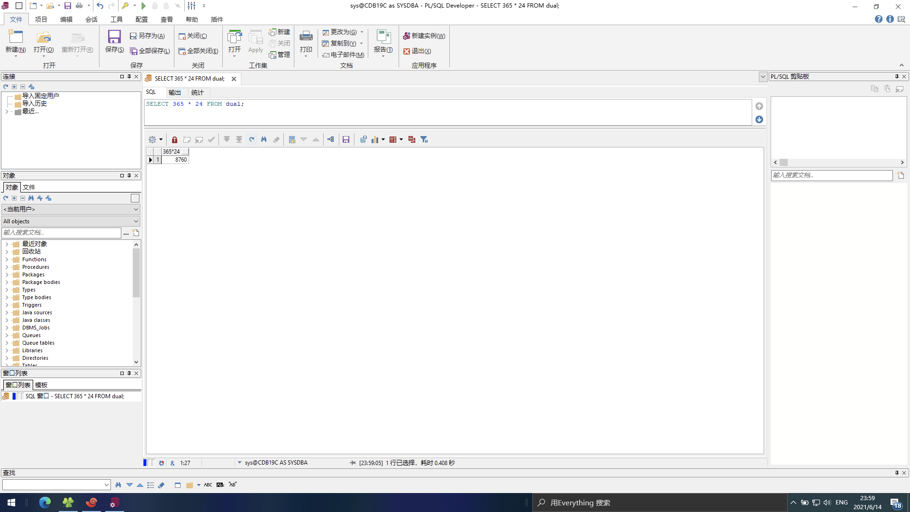Click the blue next-statement down arrow beside editor
Screen dimensions: 910x512
759,119
